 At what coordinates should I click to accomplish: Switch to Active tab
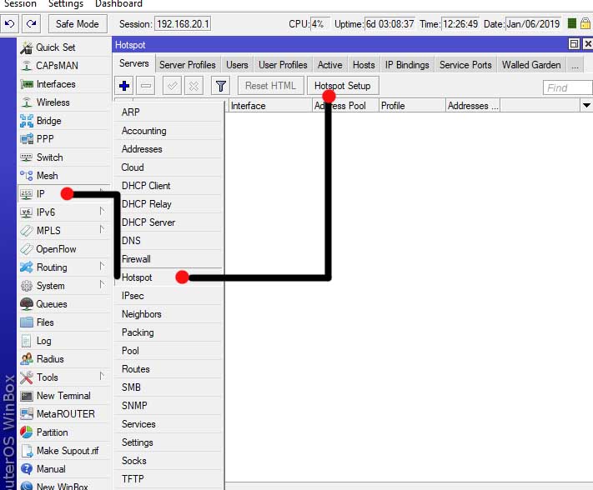pyautogui.click(x=329, y=65)
